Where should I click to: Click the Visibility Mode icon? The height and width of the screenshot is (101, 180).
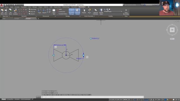(105, 9)
